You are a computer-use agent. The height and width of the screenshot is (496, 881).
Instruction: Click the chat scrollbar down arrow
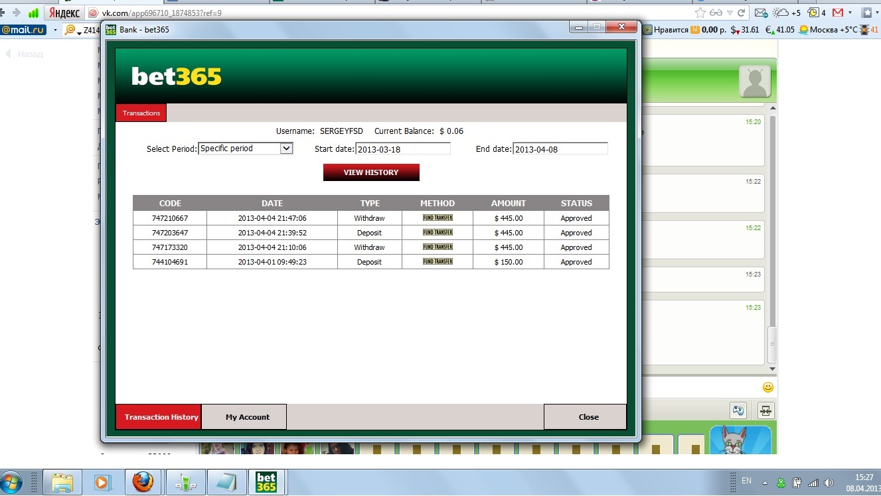(x=772, y=369)
